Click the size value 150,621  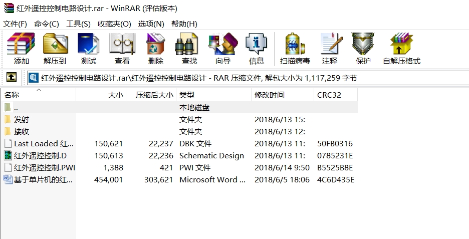[x=109, y=144]
